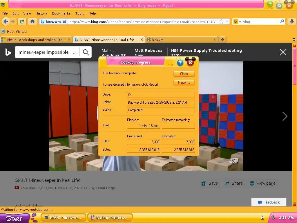This screenshot has height=223, width=297.
Task: Click the Label field with Backup.bkf text
Action: (161, 102)
